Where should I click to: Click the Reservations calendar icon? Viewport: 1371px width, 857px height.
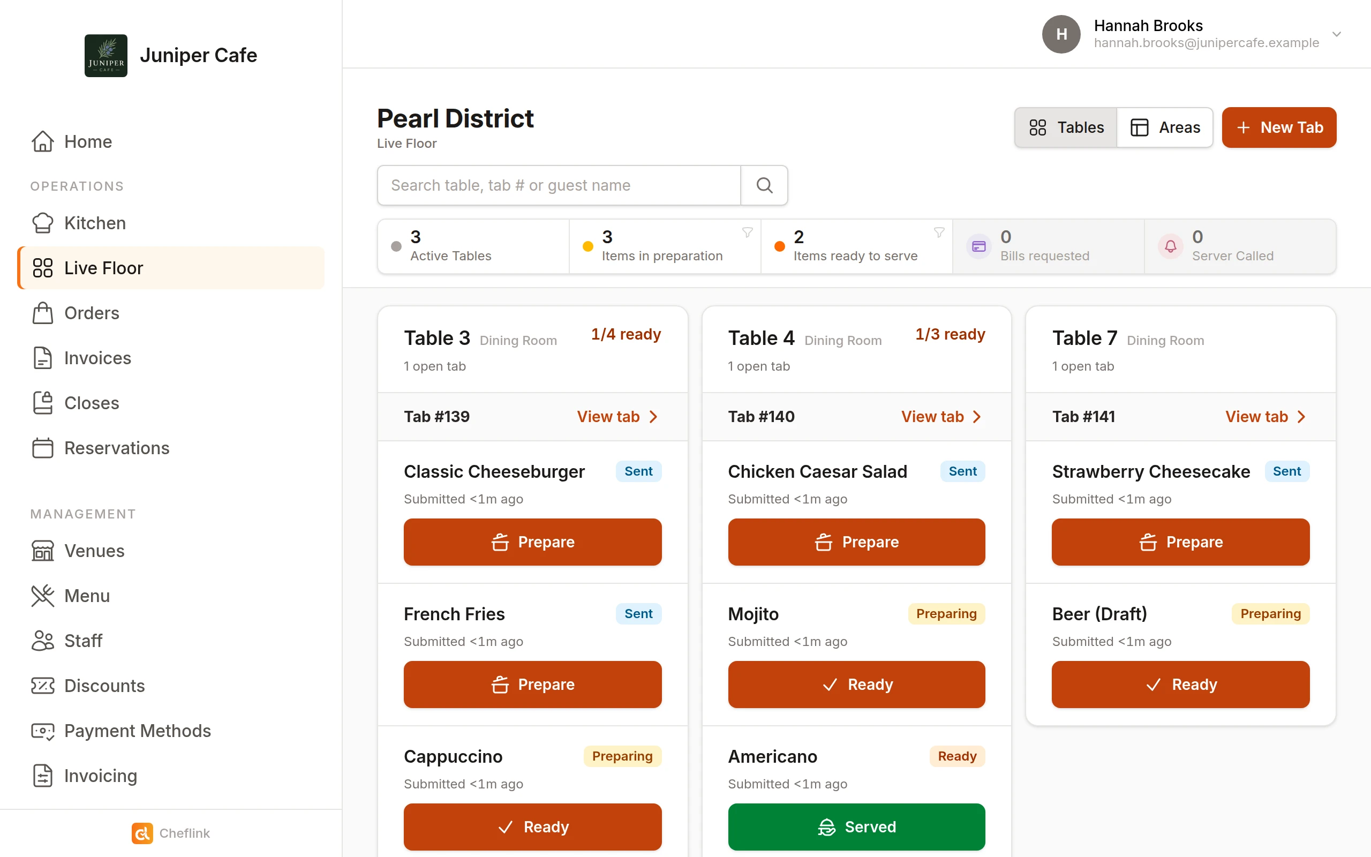(x=42, y=448)
